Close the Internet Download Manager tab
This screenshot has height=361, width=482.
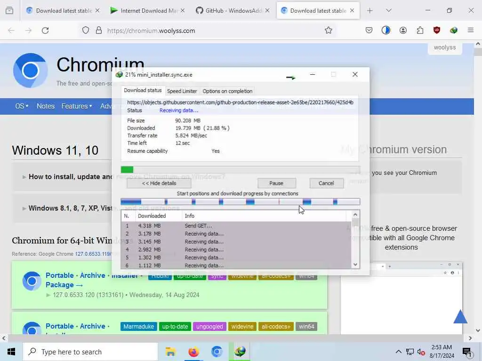click(182, 10)
